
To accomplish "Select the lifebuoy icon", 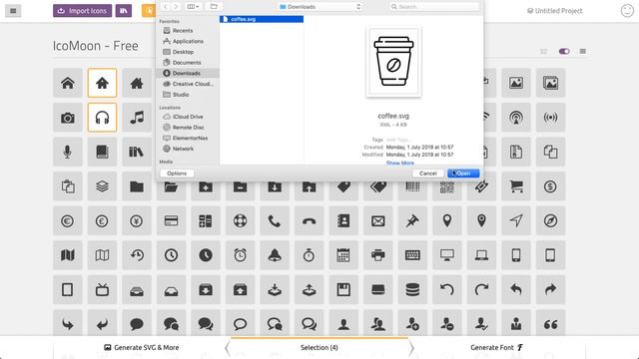I will click(240, 221).
